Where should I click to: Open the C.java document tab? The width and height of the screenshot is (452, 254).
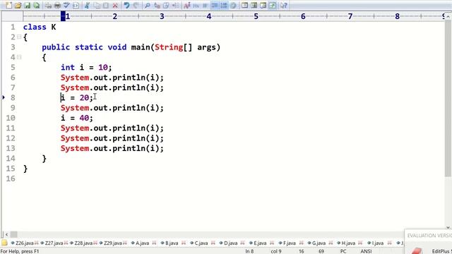201,243
